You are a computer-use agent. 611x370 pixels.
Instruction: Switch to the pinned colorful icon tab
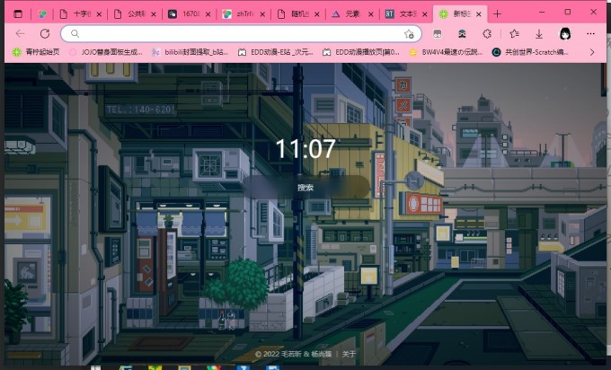[42, 14]
